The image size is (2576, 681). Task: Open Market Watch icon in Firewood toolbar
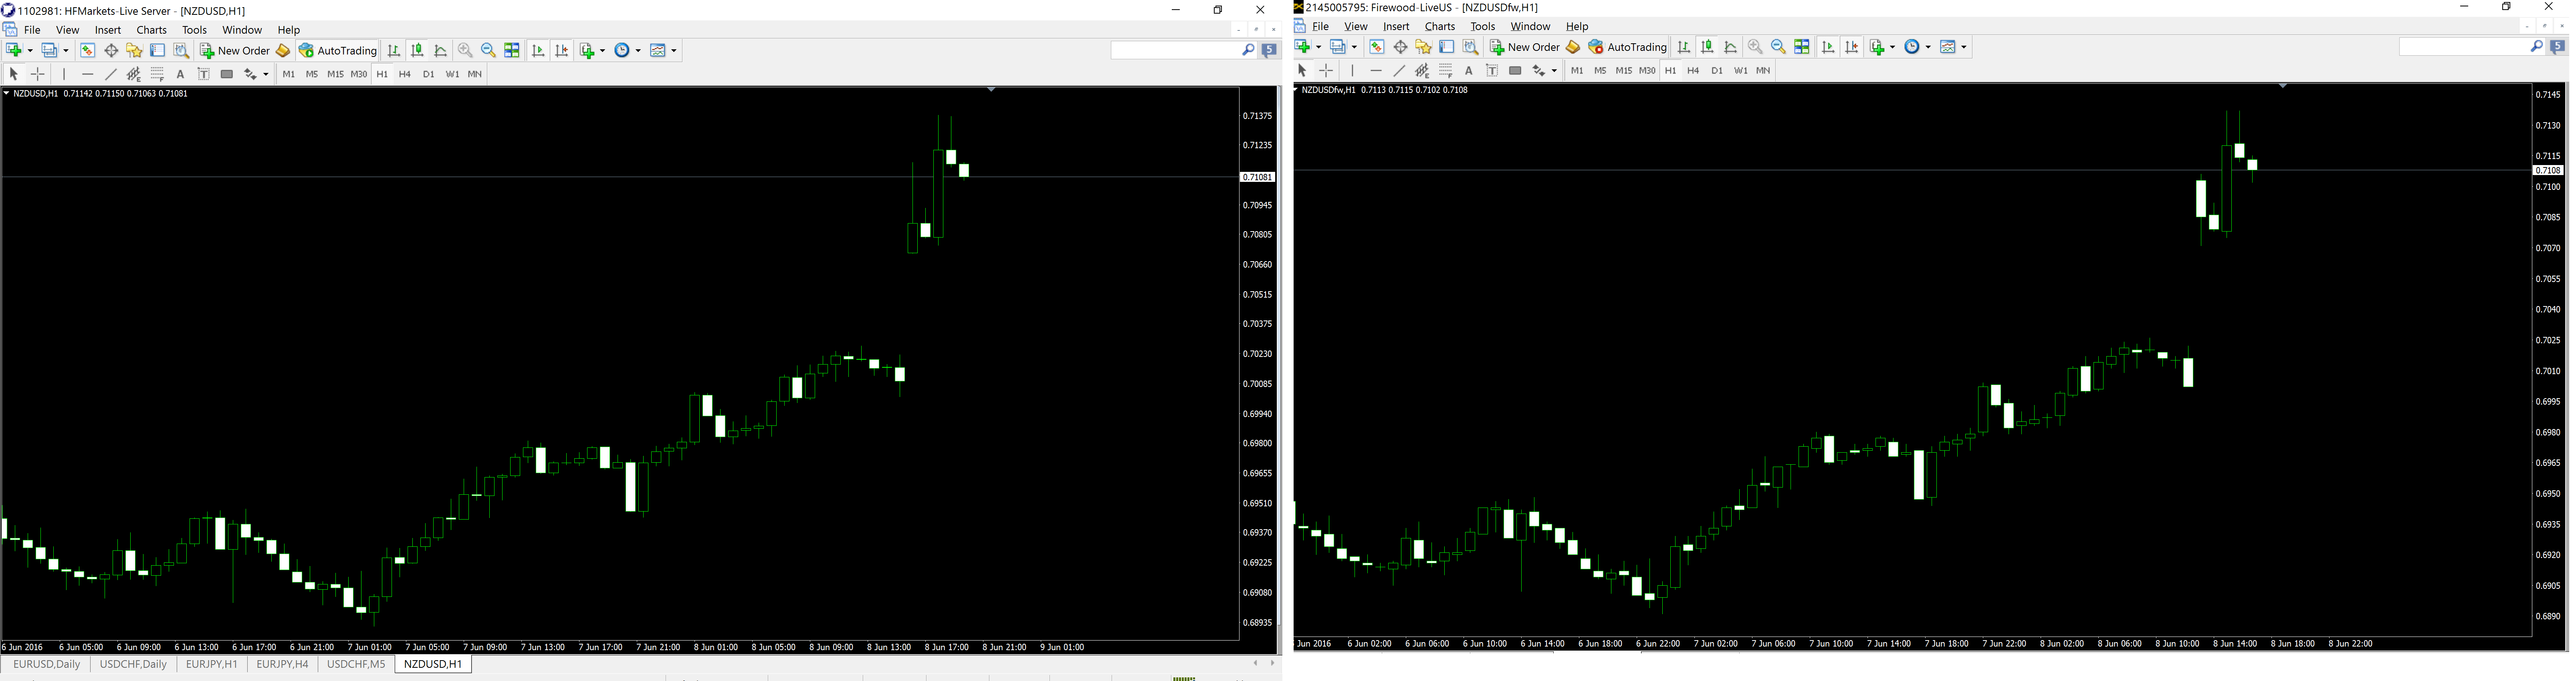1377,47
